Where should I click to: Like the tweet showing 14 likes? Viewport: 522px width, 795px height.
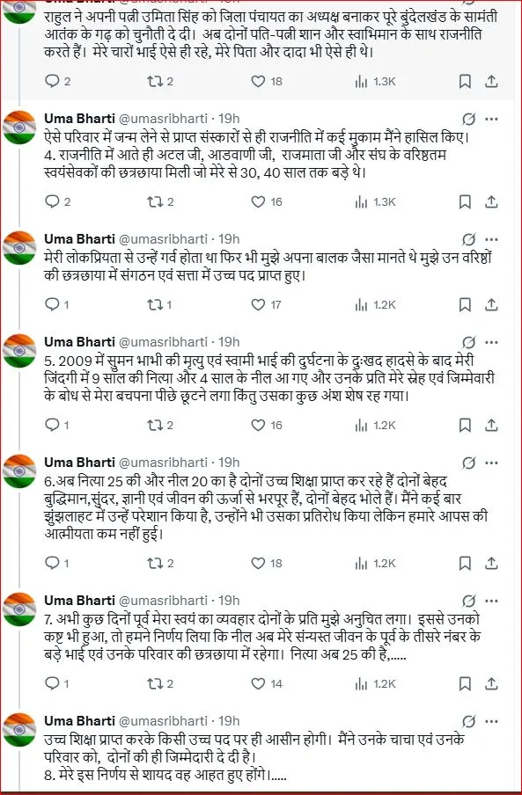pyautogui.click(x=259, y=683)
